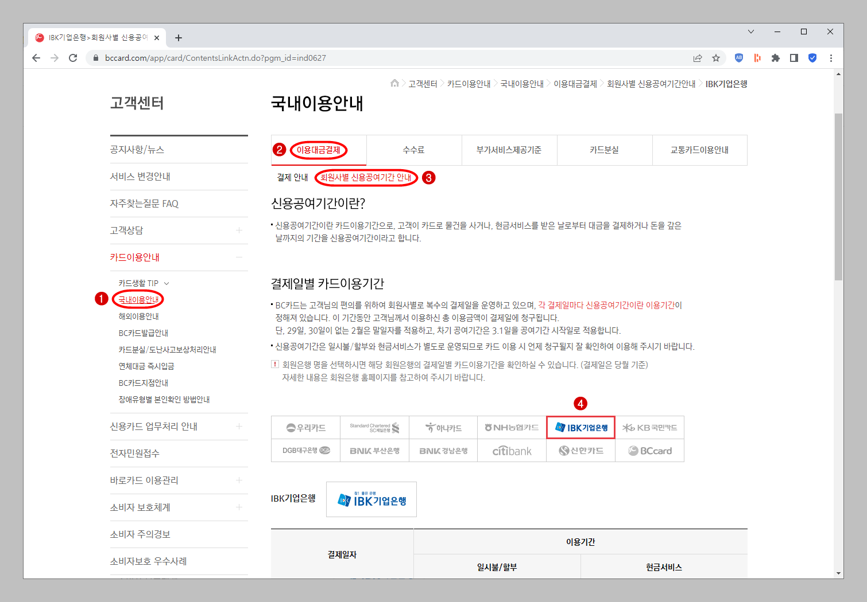Open 연체대금 즉시입금 link
Screen dimensions: 867x602
[x=146, y=366]
